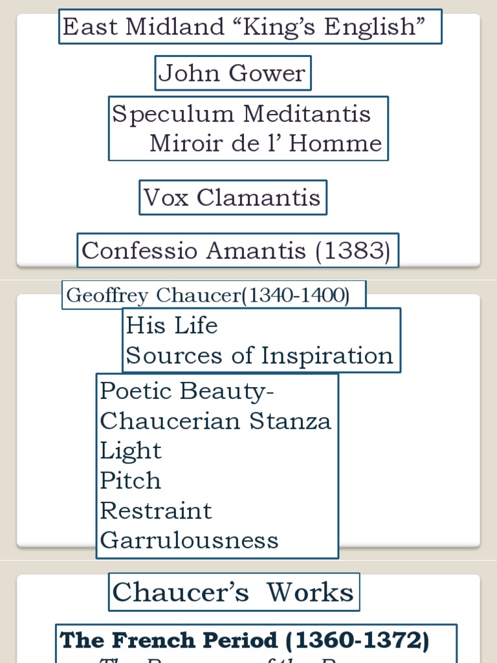Click the word Pitch
Screen dimensions: 497x663
131,480
